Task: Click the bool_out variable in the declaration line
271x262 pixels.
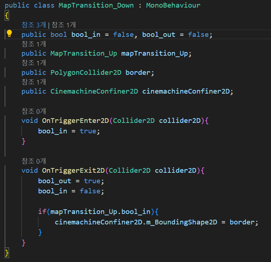Action: click(159, 35)
